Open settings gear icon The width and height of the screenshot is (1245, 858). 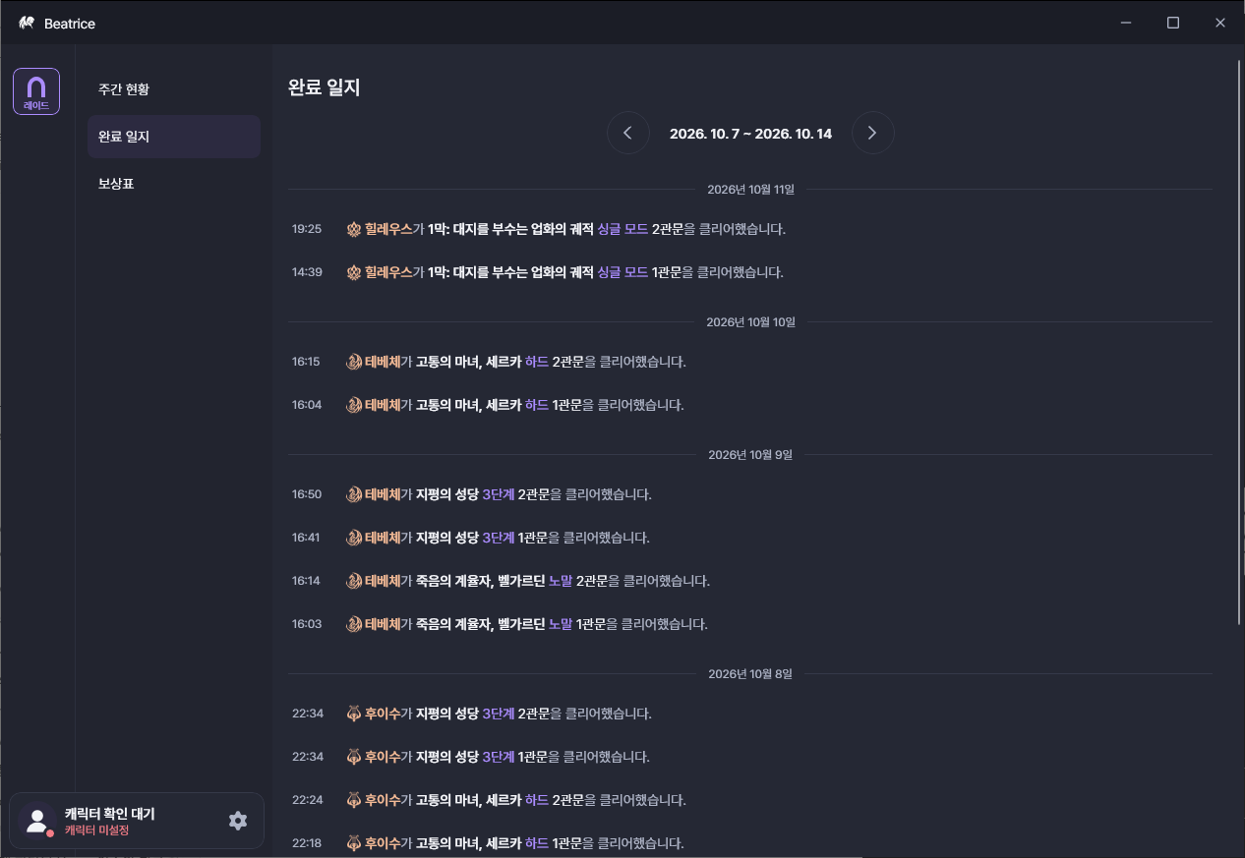[238, 821]
